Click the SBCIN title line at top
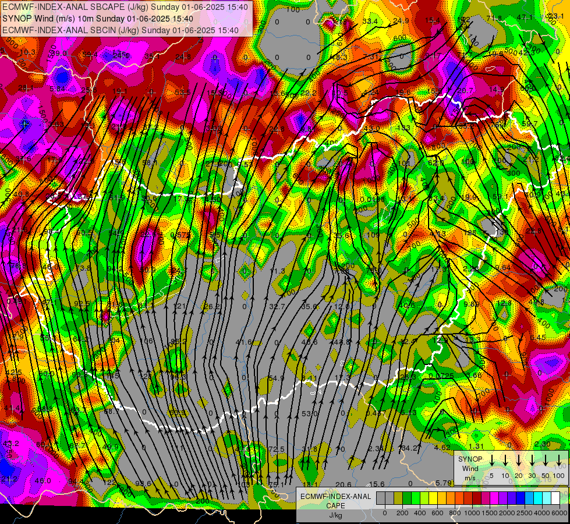 (121, 30)
